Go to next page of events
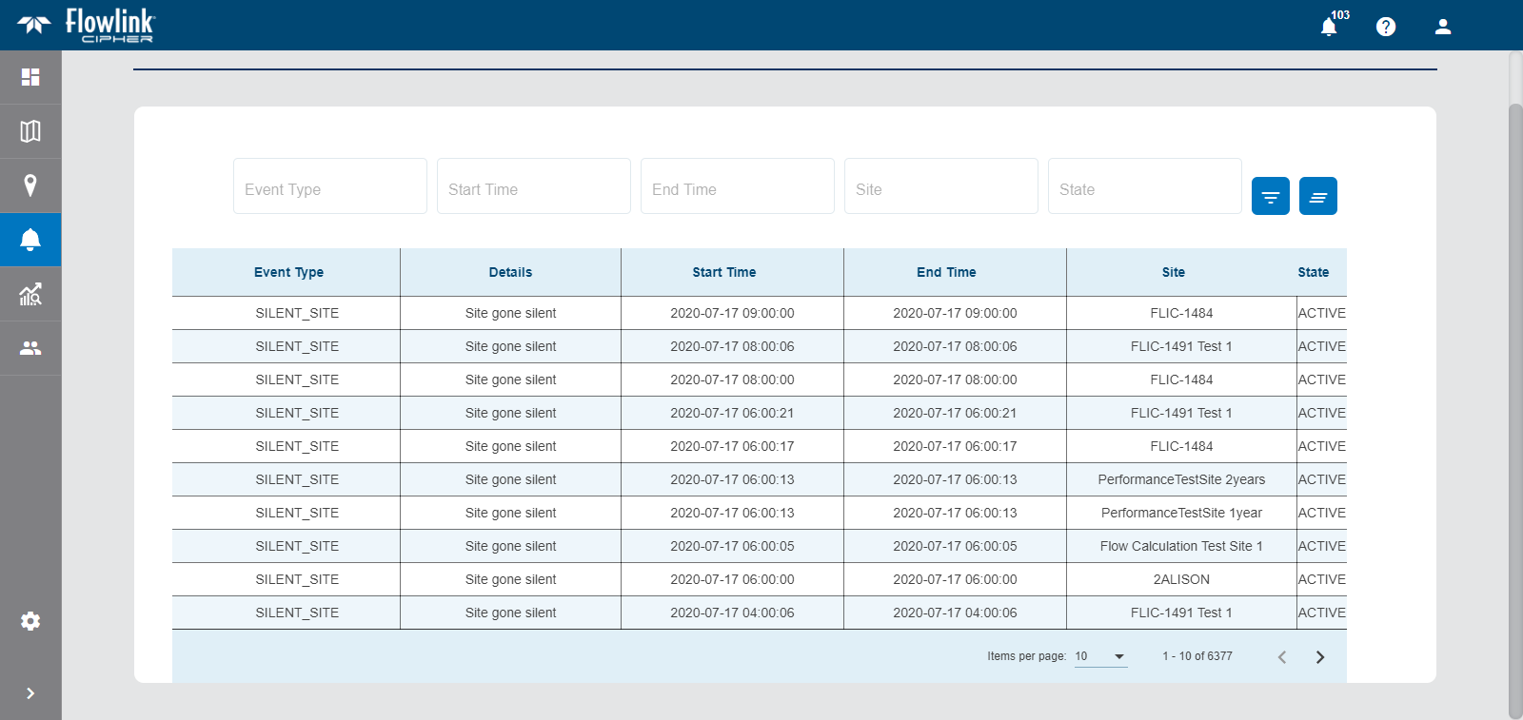 click(1320, 657)
